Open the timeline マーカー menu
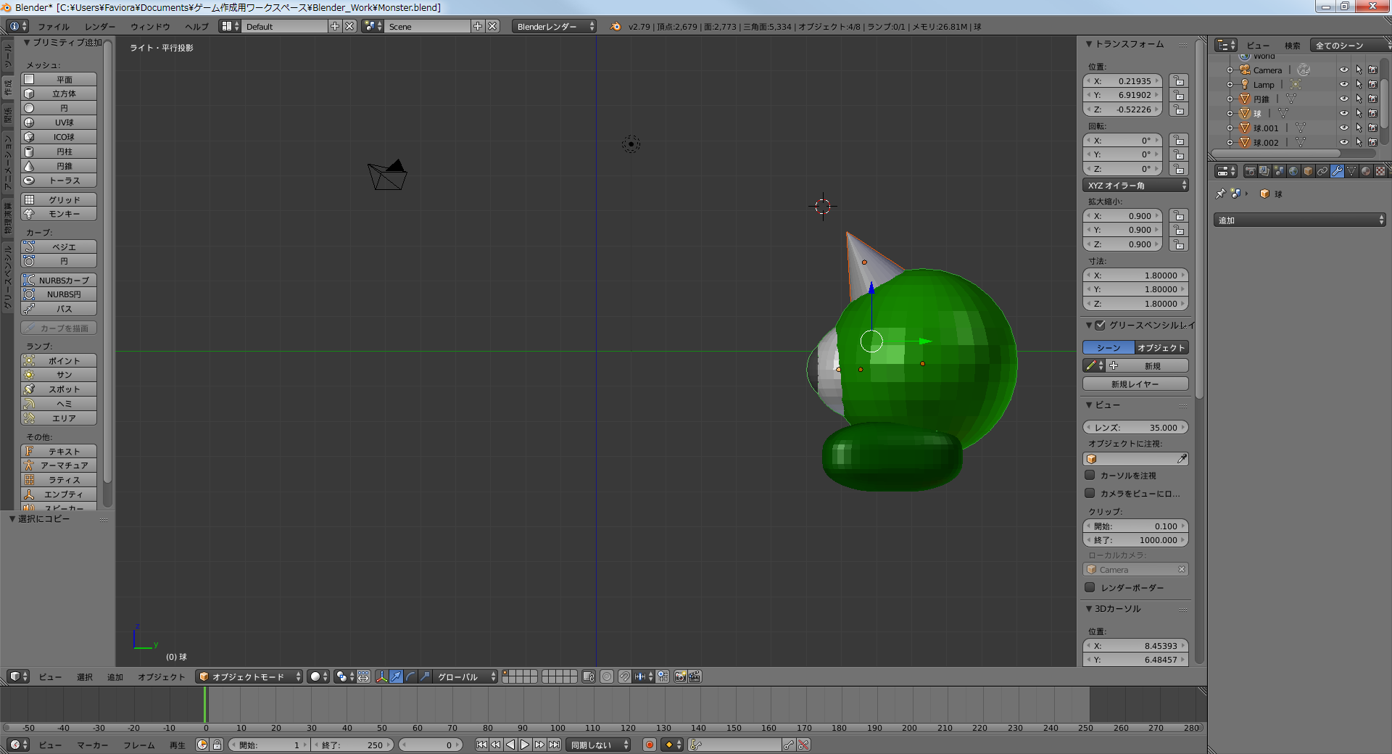The image size is (1392, 754). (93, 745)
